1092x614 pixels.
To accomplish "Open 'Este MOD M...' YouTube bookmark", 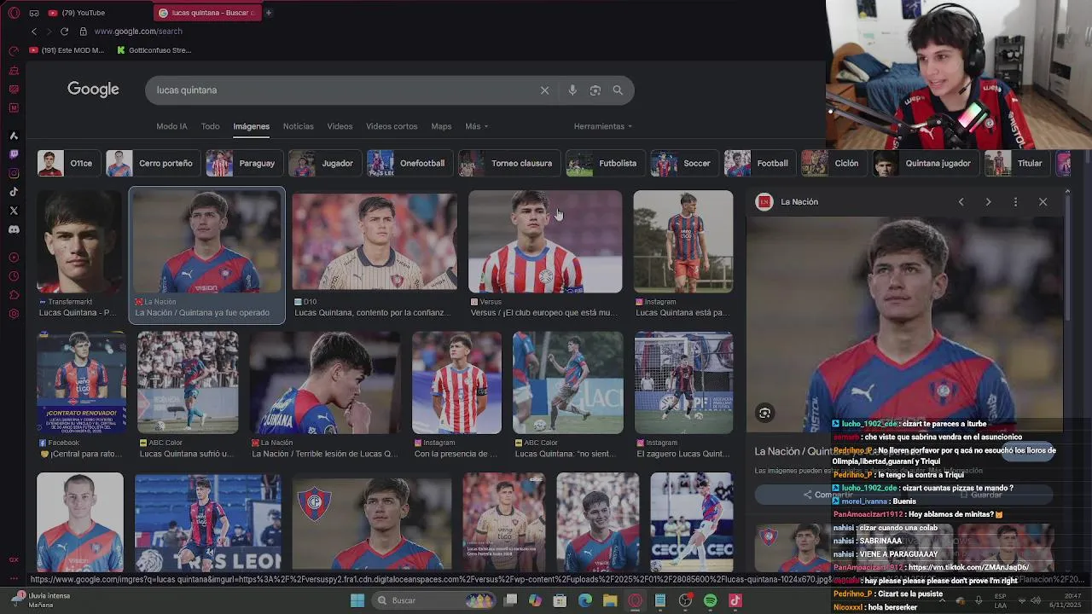I will [67, 50].
